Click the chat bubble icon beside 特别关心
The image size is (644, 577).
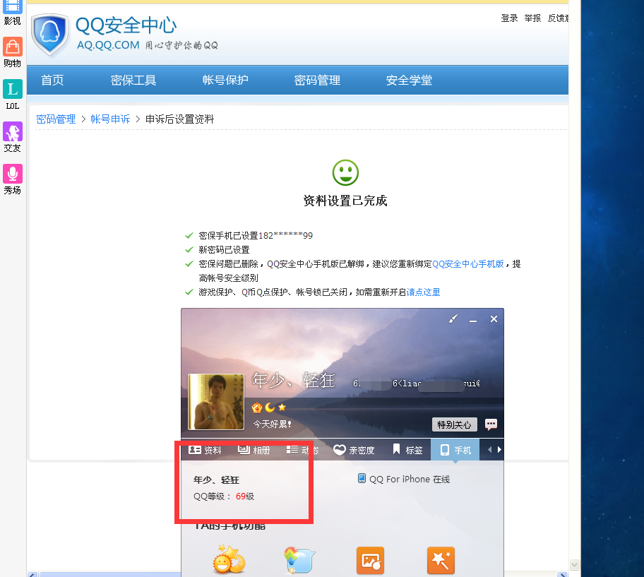[x=491, y=424]
